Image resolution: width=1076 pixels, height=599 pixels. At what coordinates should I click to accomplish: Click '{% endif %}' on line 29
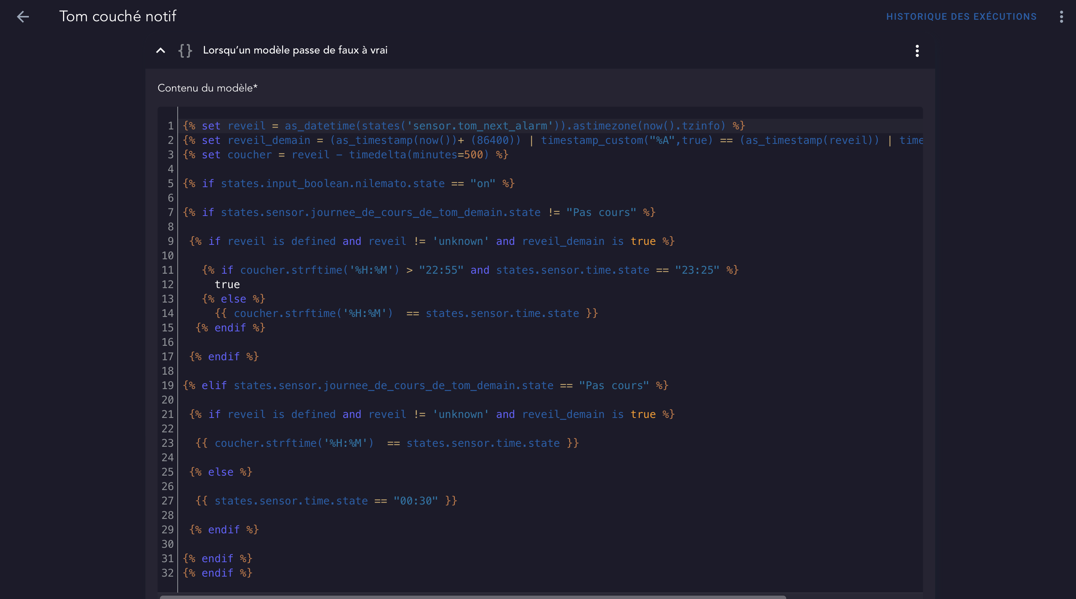[x=224, y=529]
